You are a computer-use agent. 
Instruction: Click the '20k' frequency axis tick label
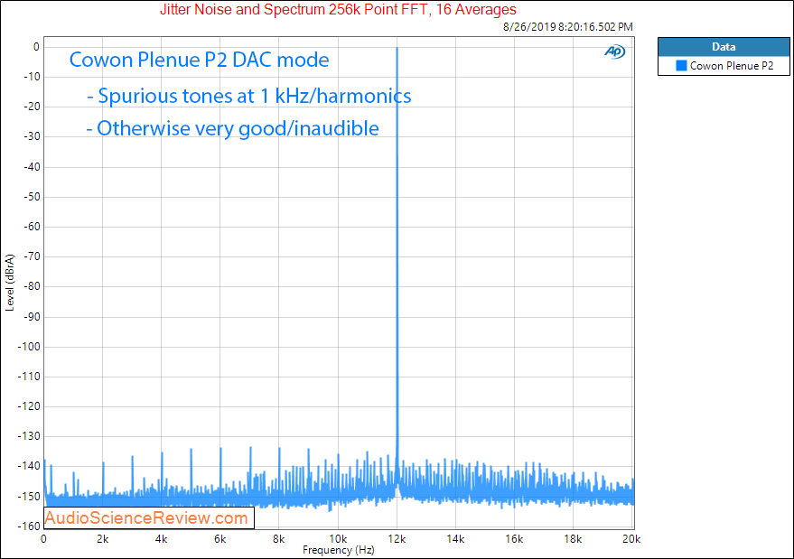[631, 539]
